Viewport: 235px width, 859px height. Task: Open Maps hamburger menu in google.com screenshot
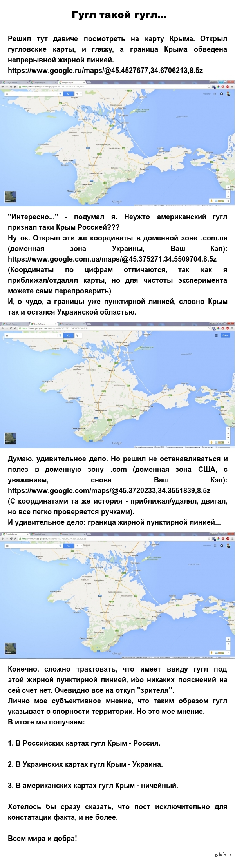(x=7, y=546)
